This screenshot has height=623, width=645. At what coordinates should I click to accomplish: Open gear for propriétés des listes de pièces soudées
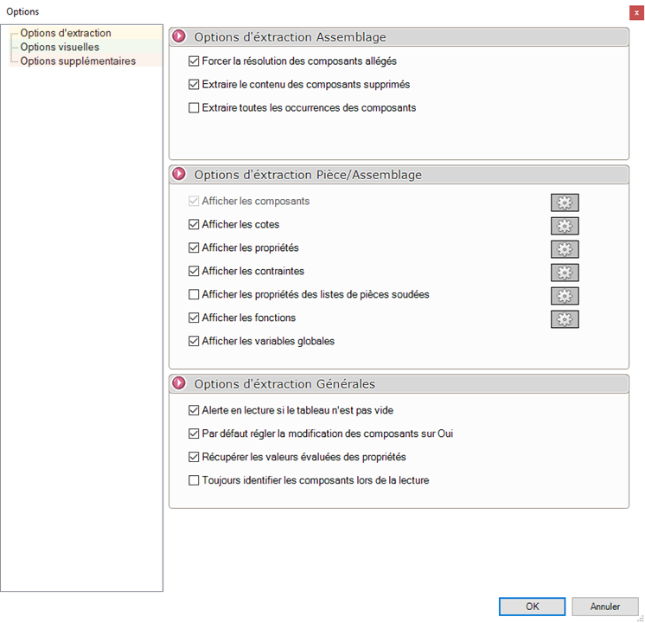click(x=565, y=296)
